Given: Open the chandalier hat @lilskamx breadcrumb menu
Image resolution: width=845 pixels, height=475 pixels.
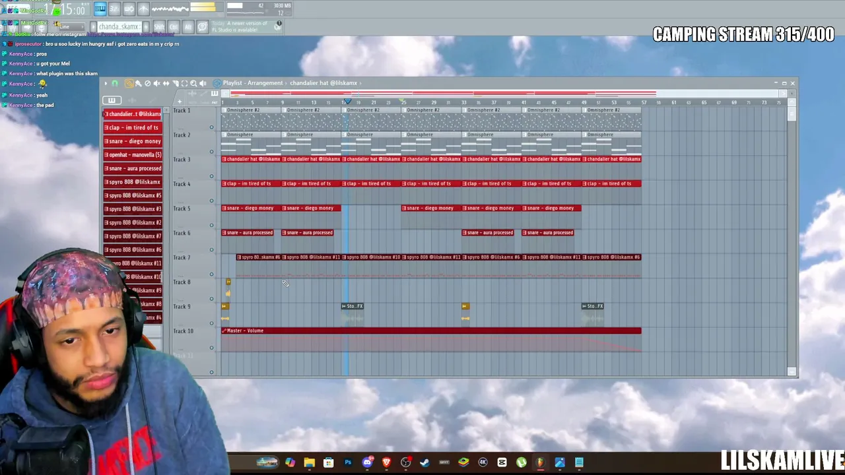Looking at the screenshot, I should coord(323,83).
